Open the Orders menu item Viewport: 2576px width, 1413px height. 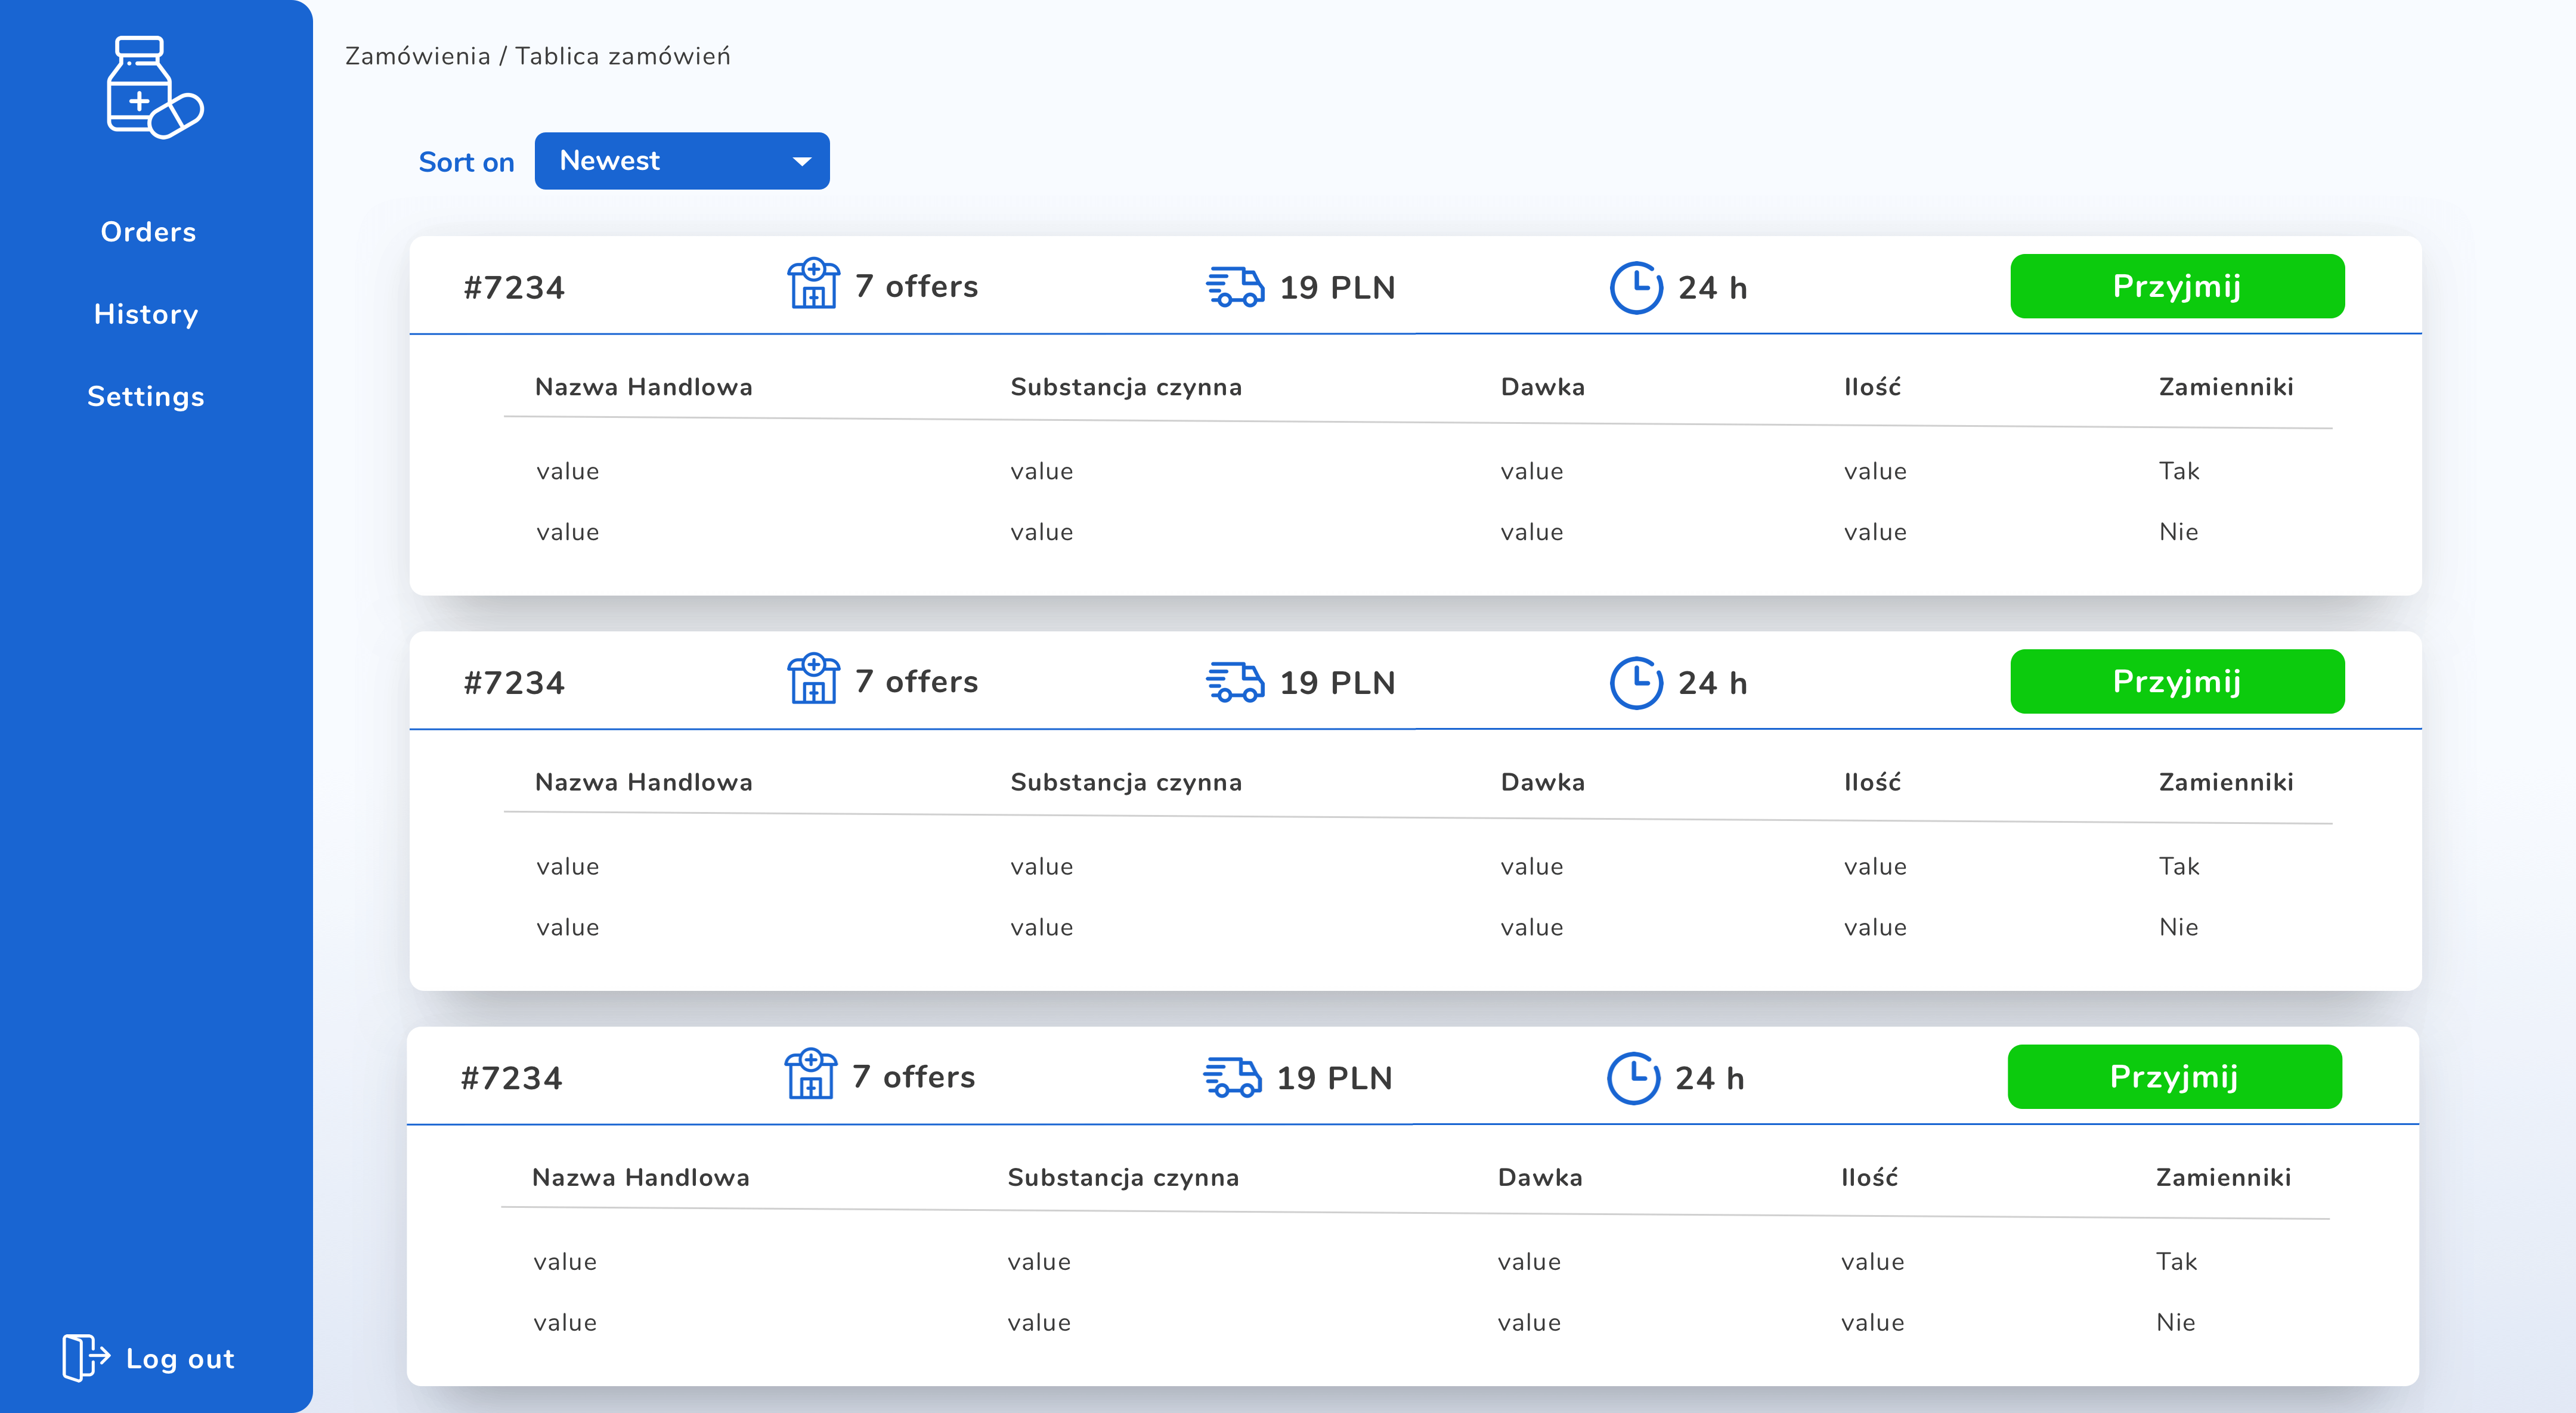click(x=148, y=232)
